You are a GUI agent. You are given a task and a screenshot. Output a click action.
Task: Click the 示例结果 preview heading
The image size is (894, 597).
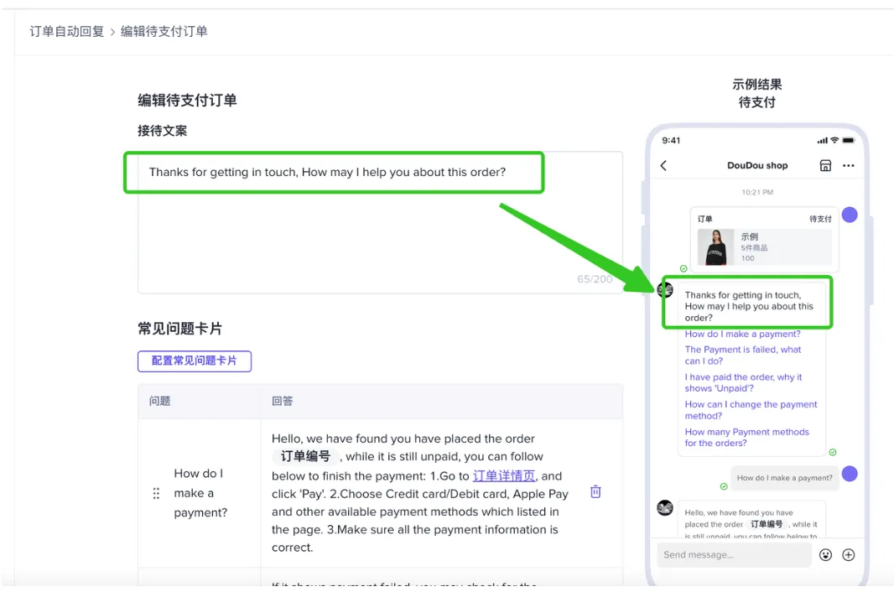756,85
